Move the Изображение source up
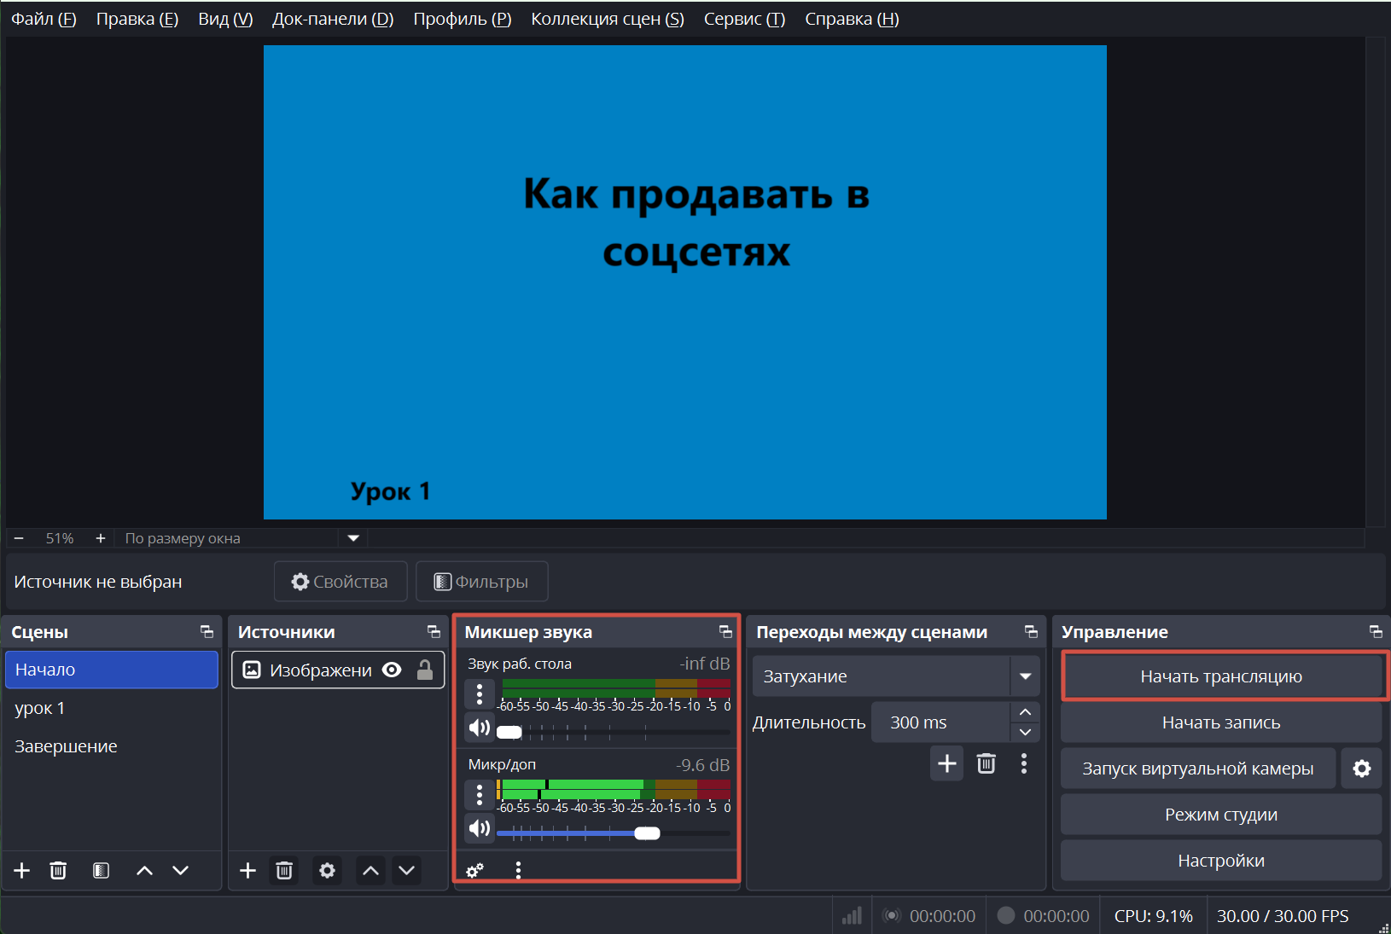1391x934 pixels. click(370, 870)
